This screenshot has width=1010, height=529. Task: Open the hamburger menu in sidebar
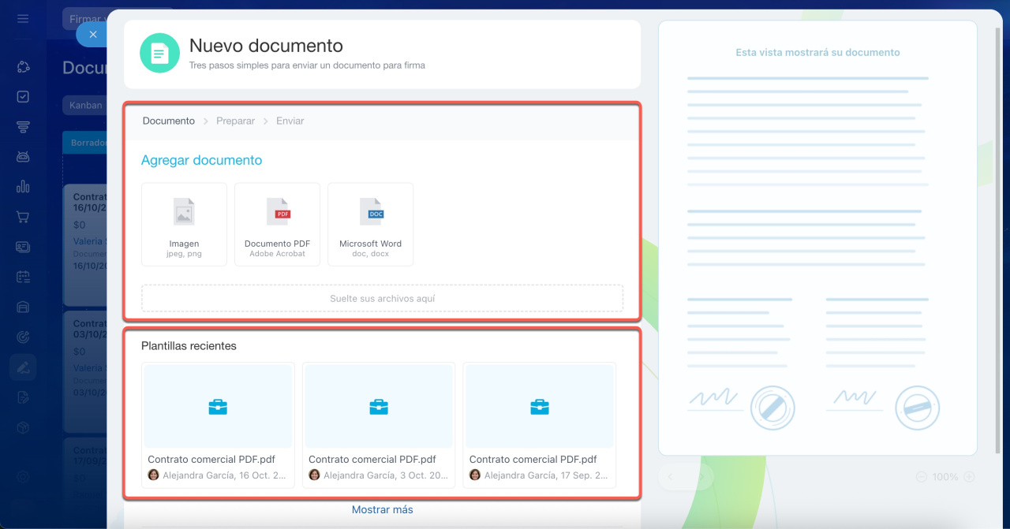click(x=23, y=19)
